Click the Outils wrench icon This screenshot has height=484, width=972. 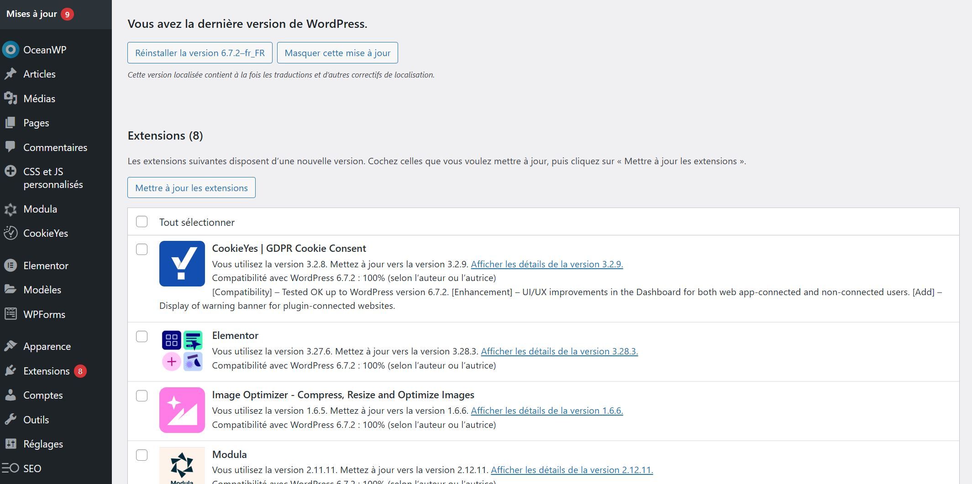11,420
